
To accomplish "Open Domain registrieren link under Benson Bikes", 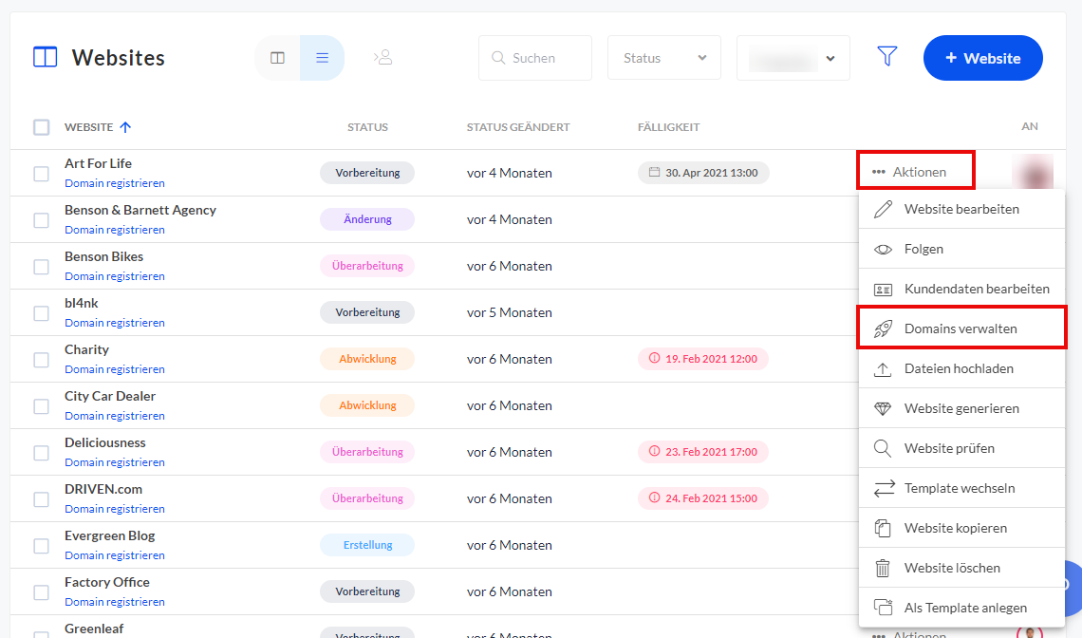I will point(115,276).
